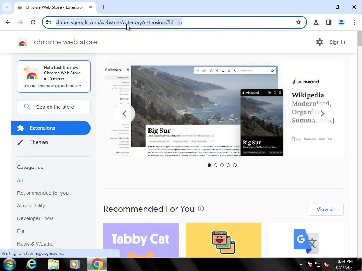Click the URL address bar text
The width and height of the screenshot is (362, 271).
pyautogui.click(x=119, y=22)
